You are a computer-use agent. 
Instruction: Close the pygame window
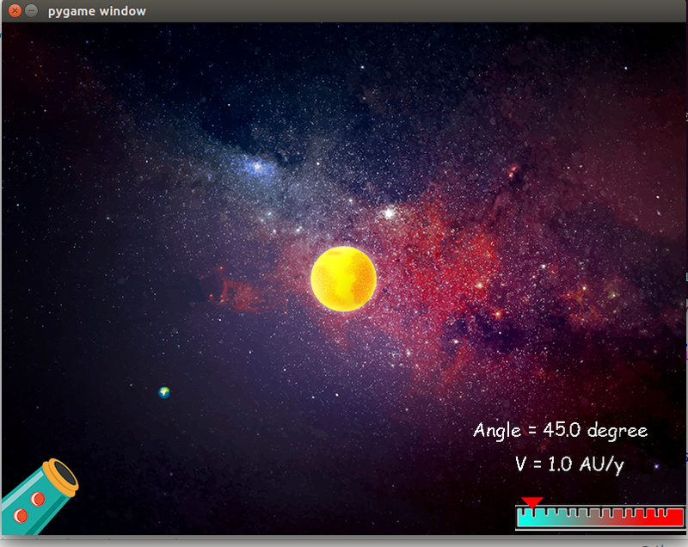(x=14, y=11)
